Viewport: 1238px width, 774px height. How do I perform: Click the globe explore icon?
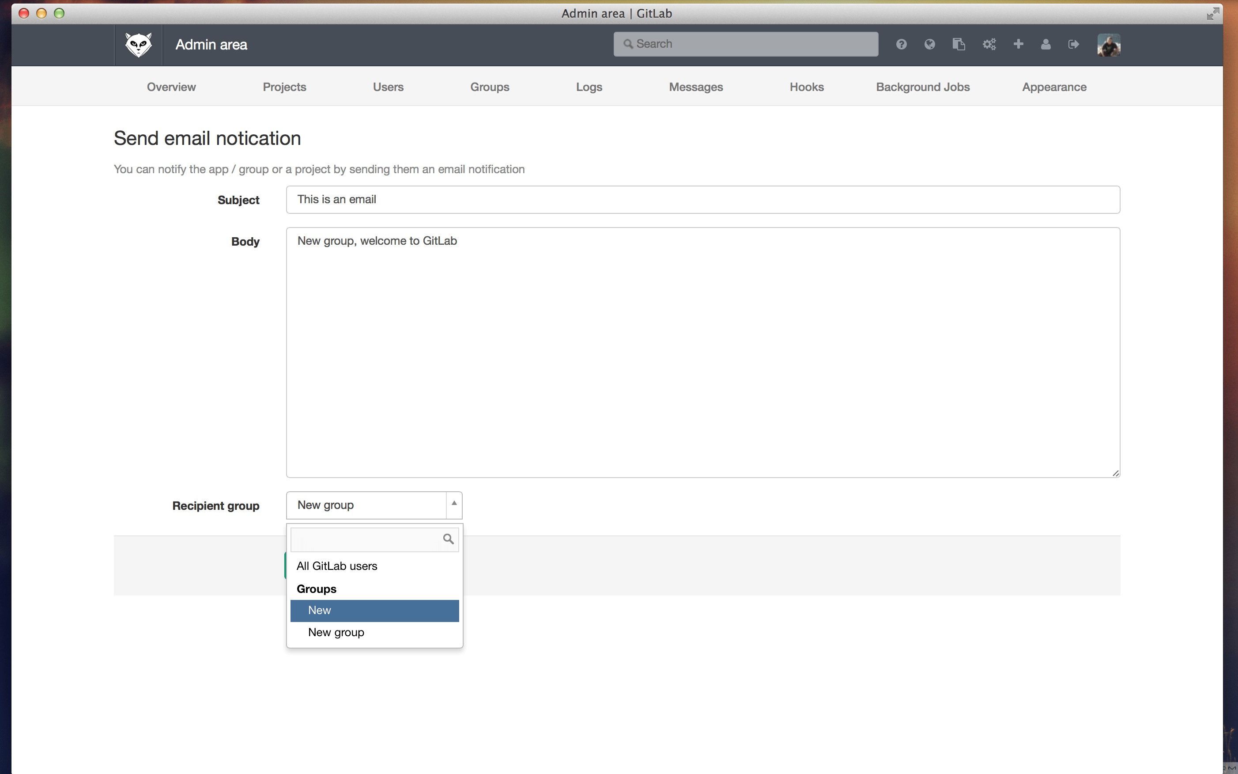929,44
